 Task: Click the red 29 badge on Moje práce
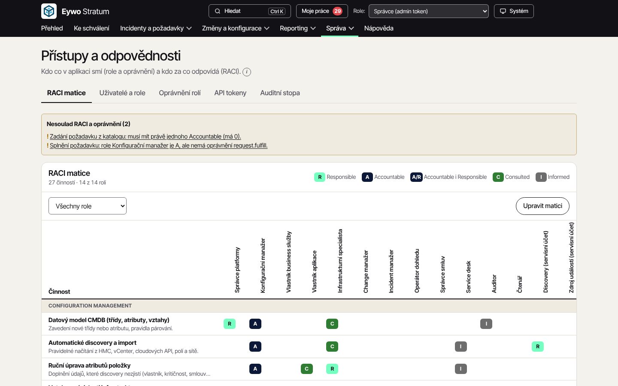pyautogui.click(x=338, y=11)
